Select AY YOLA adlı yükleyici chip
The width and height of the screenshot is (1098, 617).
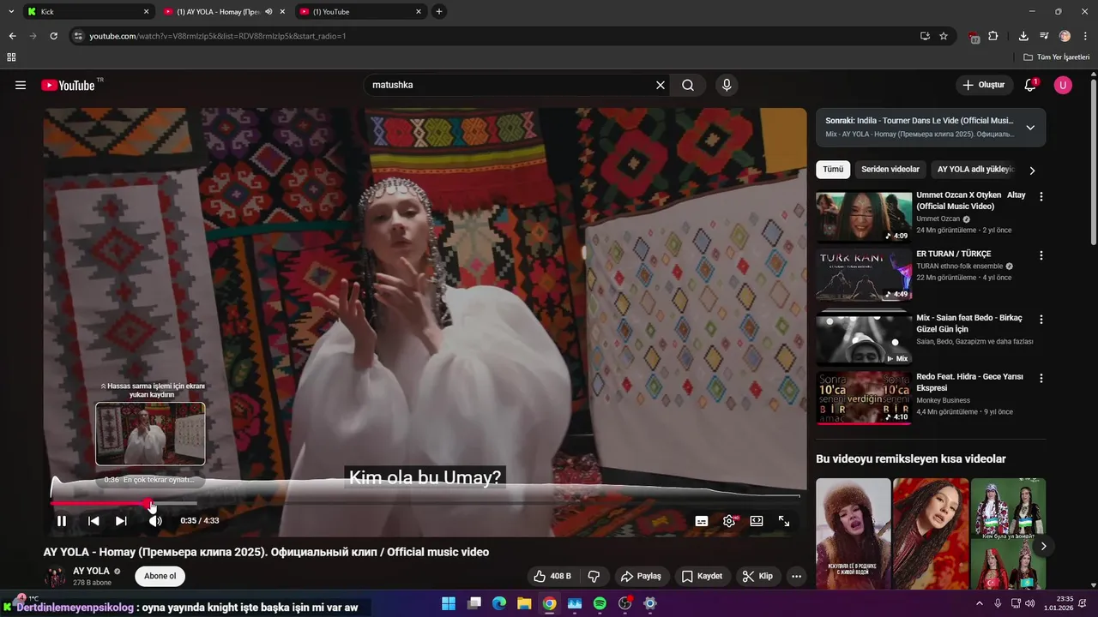976,170
